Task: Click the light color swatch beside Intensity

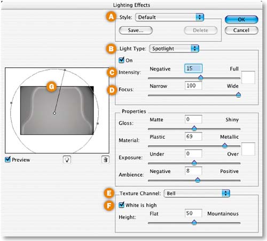Action: tap(248, 77)
